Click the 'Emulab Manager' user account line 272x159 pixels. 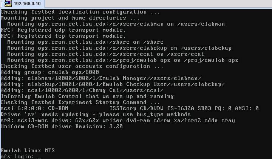(x=100, y=78)
